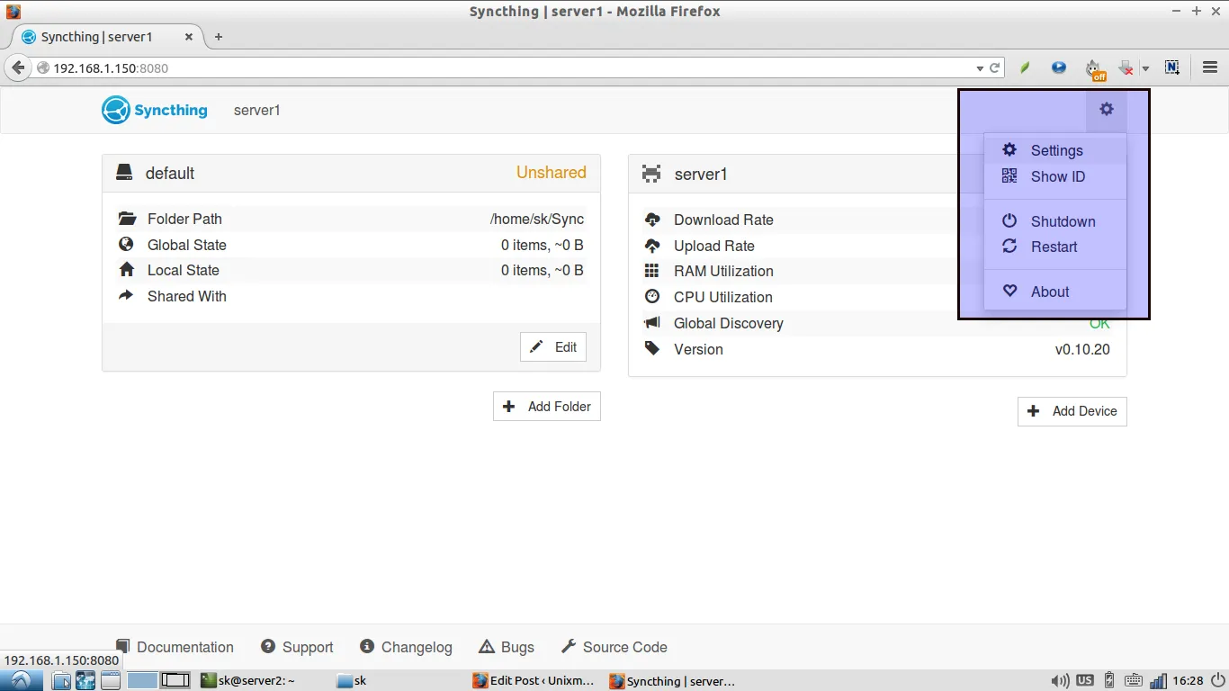Image resolution: width=1229 pixels, height=691 pixels.
Task: Select Show ID menu entry
Action: coord(1056,176)
